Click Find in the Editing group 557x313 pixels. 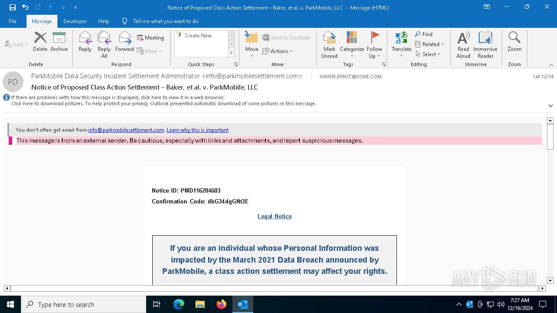coord(424,34)
